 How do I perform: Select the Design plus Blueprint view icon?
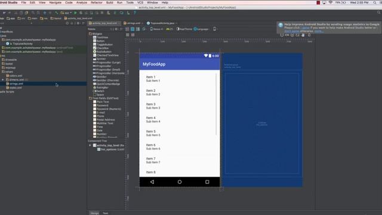(138, 29)
